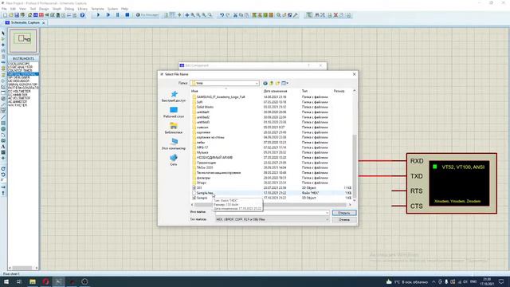The width and height of the screenshot is (510, 287).
Task: Open the Help menu
Action: (x=124, y=9)
